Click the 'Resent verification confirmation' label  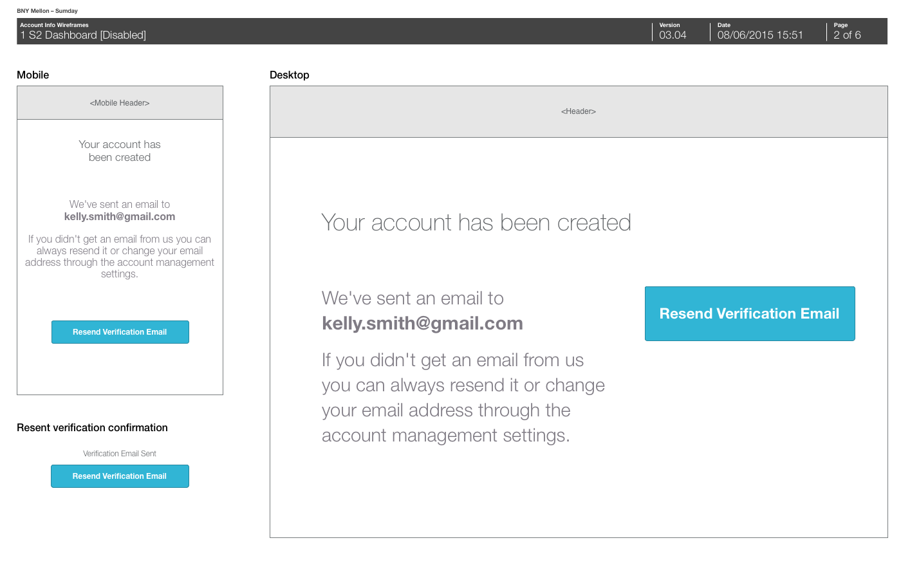click(92, 428)
